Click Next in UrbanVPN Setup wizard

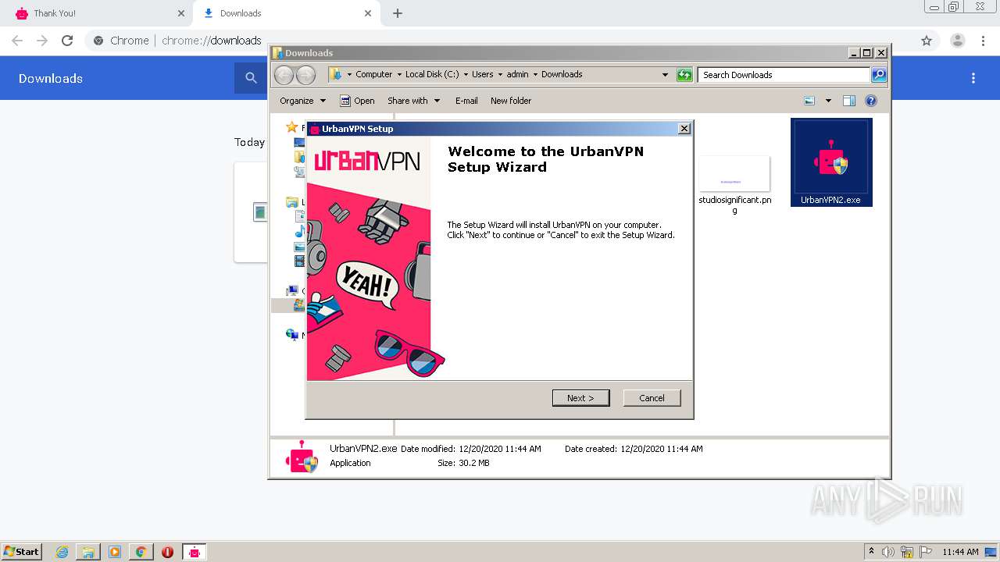(580, 398)
